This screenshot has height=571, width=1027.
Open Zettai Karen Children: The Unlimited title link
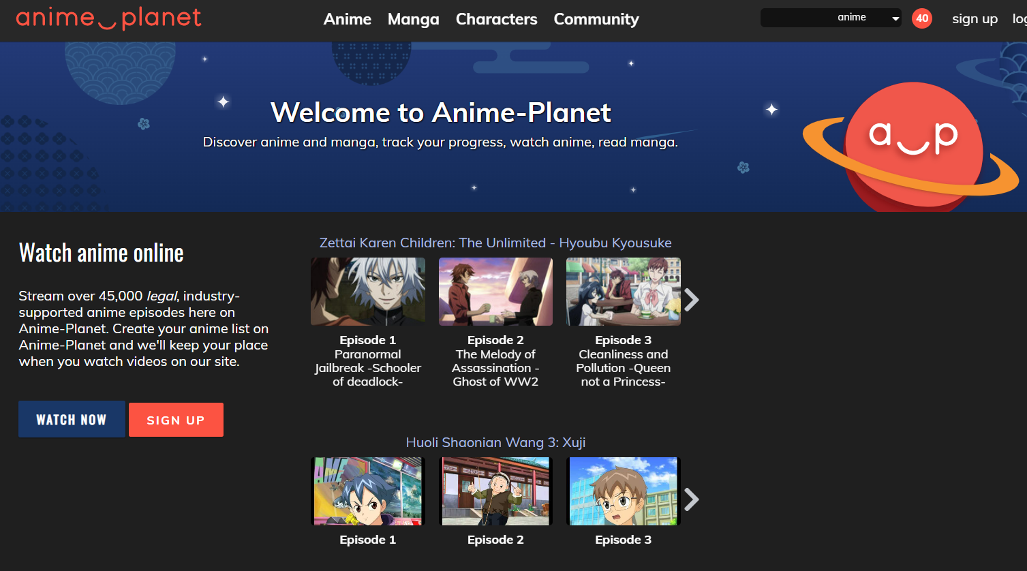click(x=495, y=243)
